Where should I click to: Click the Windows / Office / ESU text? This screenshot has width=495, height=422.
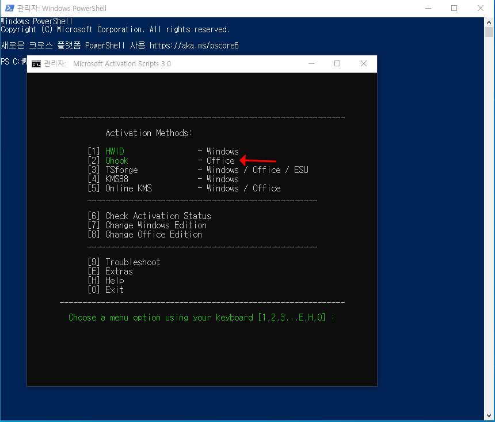coord(257,170)
